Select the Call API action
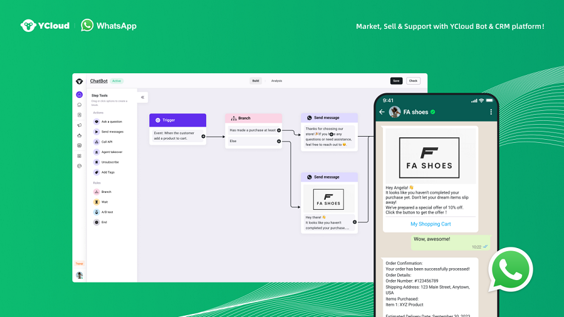Screen dimensions: 564x317 coord(103,142)
